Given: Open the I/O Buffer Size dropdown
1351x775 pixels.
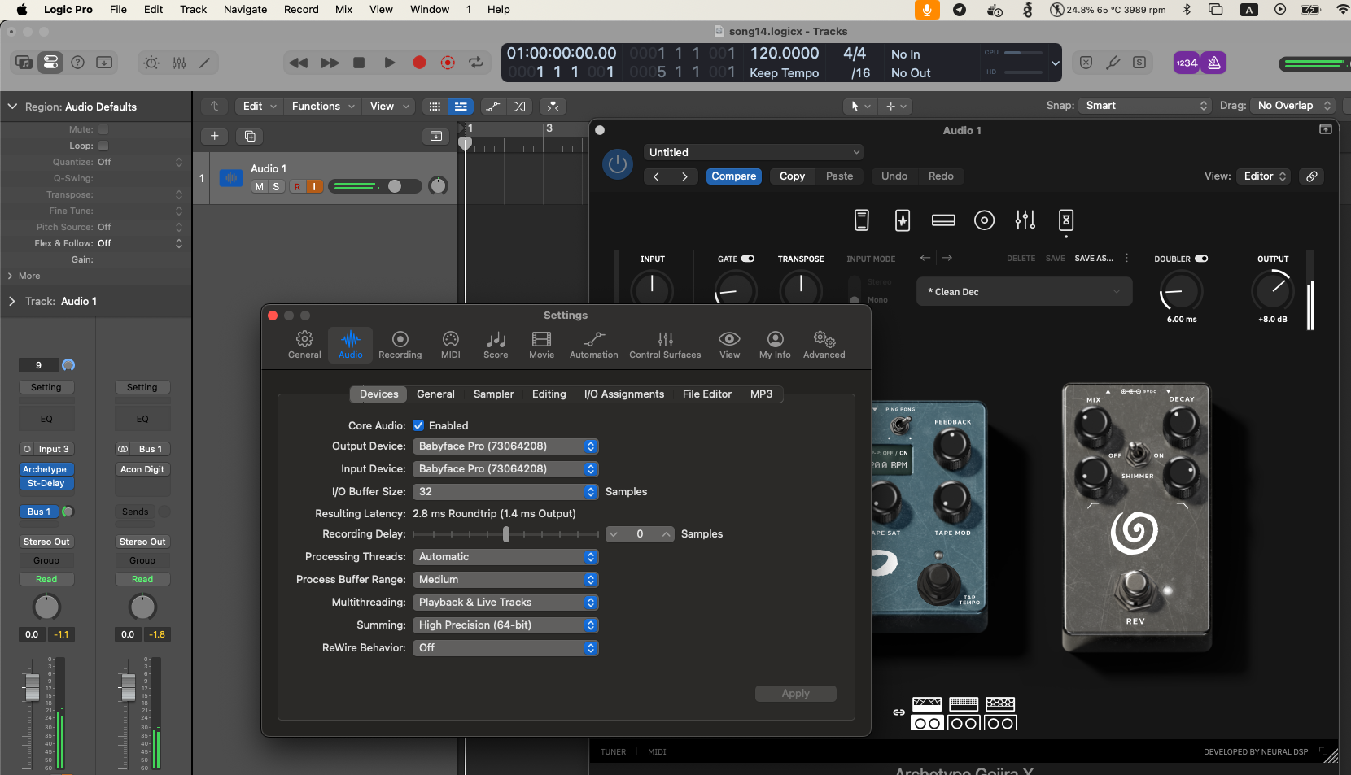Looking at the screenshot, I should pos(505,492).
